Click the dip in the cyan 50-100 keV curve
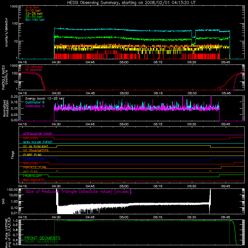The height and width of the screenshot is (248, 248). pyautogui.click(x=193, y=34)
